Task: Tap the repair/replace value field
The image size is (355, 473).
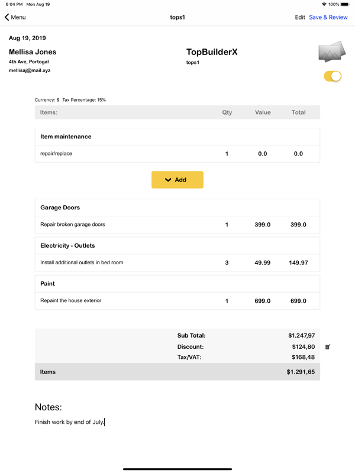Action: 263,154
